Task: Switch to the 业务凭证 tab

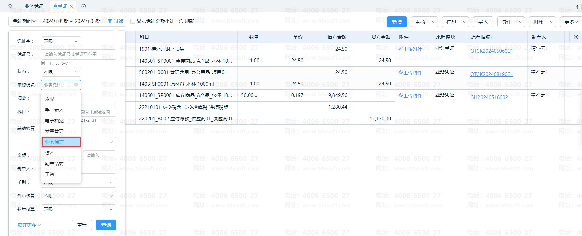Action: [34, 6]
